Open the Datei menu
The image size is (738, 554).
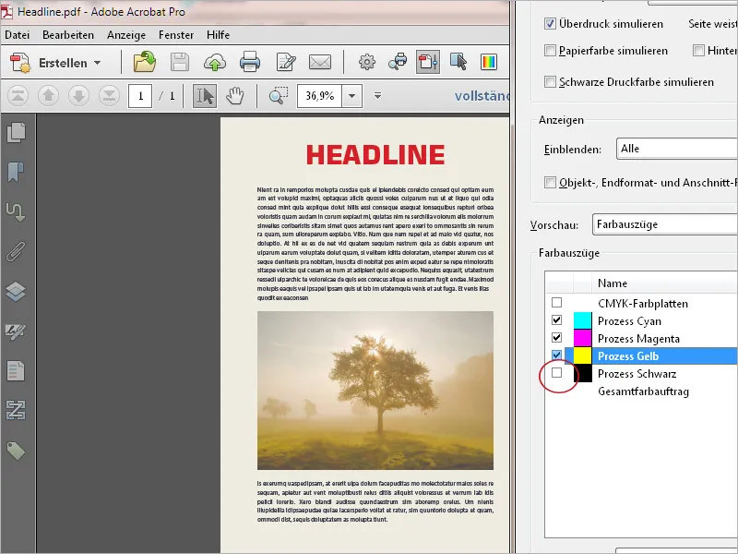point(18,35)
